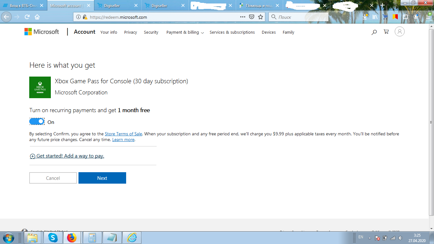Click the network signal tray icon
Screen dimensions: 434x244
click(393, 238)
